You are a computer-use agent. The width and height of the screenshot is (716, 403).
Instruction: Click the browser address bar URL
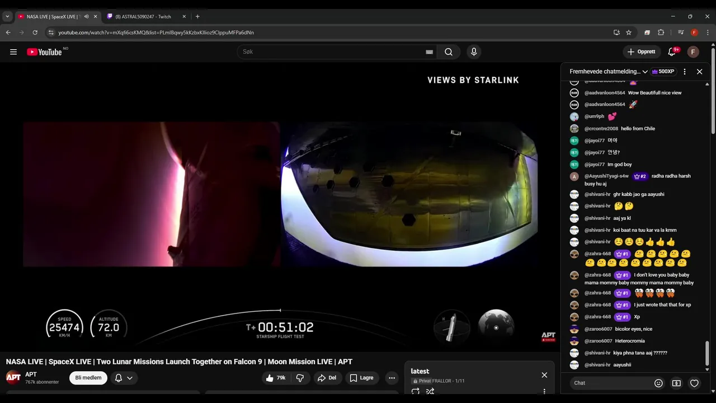click(x=156, y=32)
